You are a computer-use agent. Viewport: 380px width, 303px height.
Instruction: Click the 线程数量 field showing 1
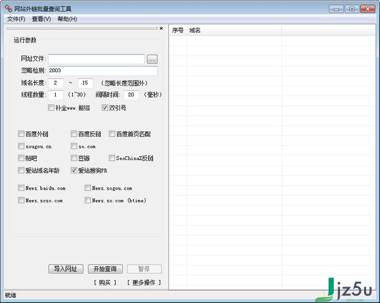coord(56,95)
